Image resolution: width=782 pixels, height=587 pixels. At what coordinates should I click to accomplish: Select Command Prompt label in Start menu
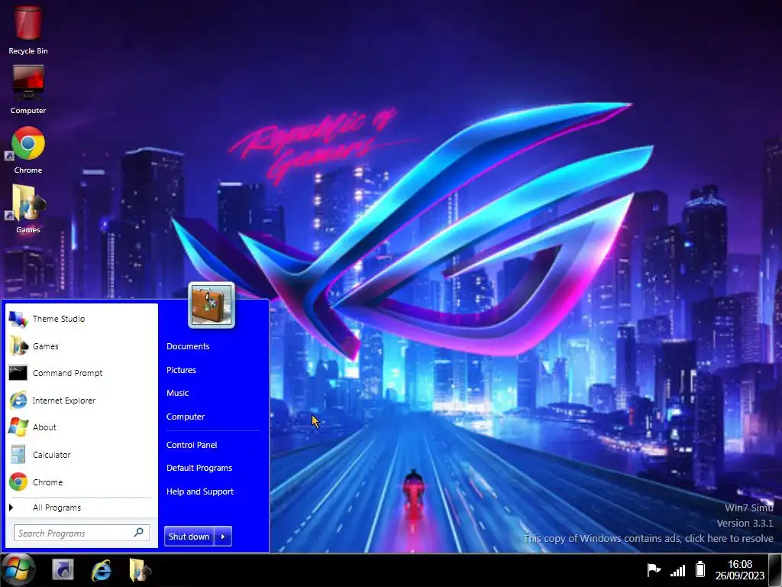click(67, 373)
